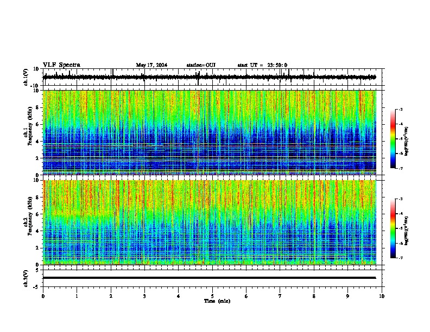Image resolution: width=430 pixels, height=332 pixels.
Task: Click the '-3' label on ch.1 colorbar
Action: 400,109
